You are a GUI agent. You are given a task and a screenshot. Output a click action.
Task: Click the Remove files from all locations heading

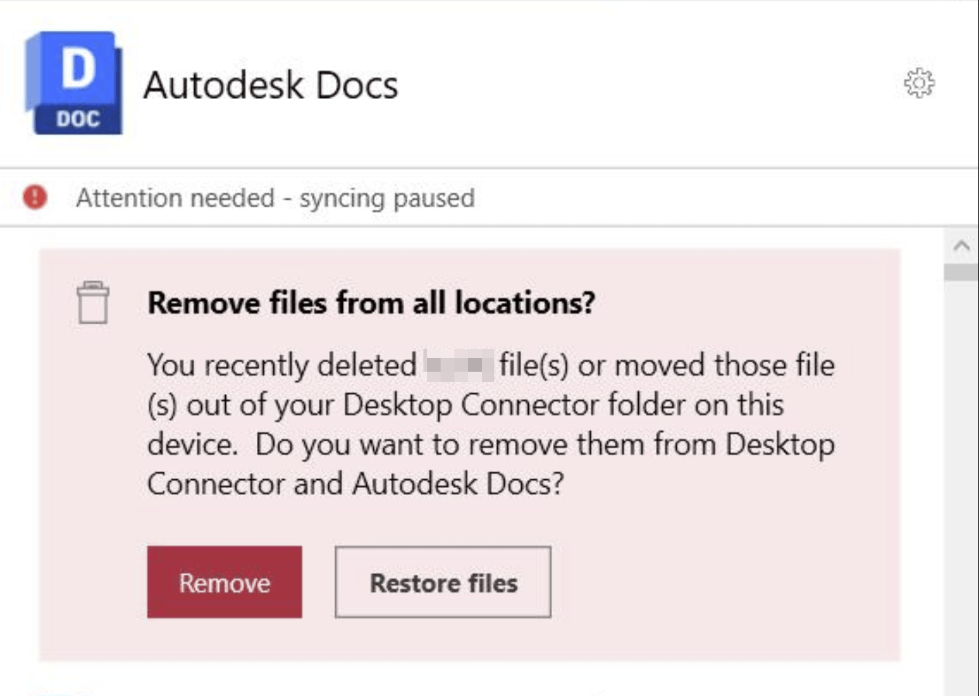coord(372,302)
